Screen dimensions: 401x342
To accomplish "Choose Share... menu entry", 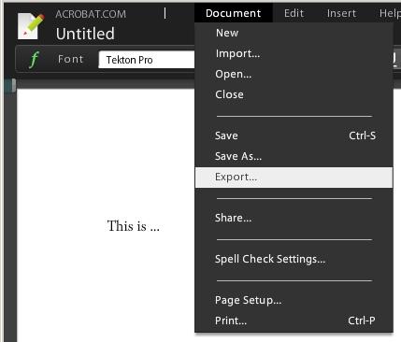I will (x=294, y=218).
